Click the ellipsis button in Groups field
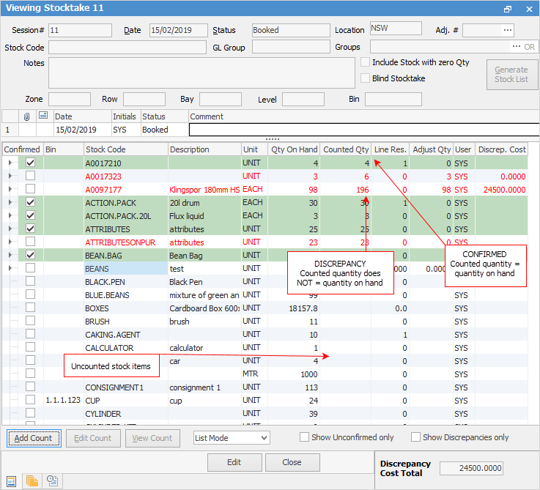This screenshot has width=540, height=490. point(516,47)
